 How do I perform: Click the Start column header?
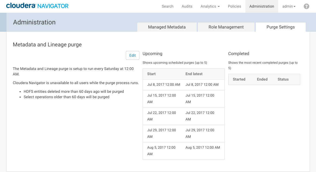pos(151,74)
